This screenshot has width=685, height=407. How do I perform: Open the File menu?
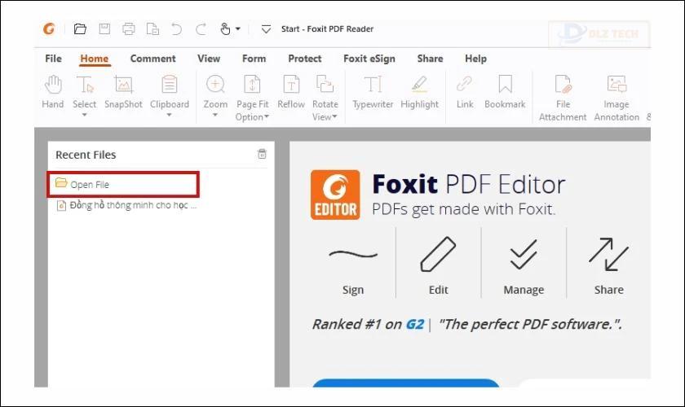[53, 59]
